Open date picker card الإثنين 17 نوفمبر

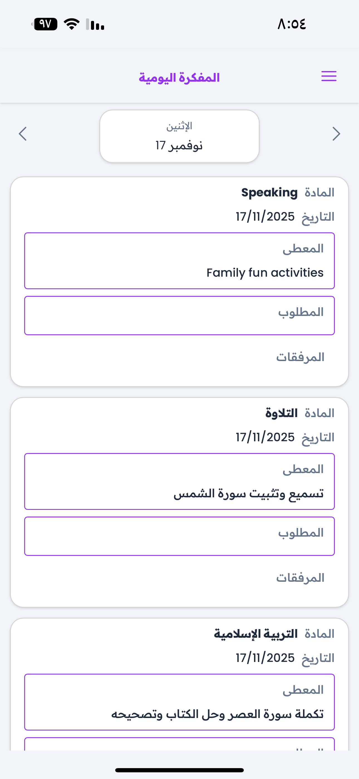[179, 136]
